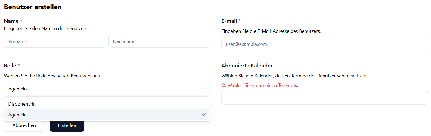Click the Rolle label text
Screen dimensions: 431x136
pyautogui.click(x=10, y=66)
